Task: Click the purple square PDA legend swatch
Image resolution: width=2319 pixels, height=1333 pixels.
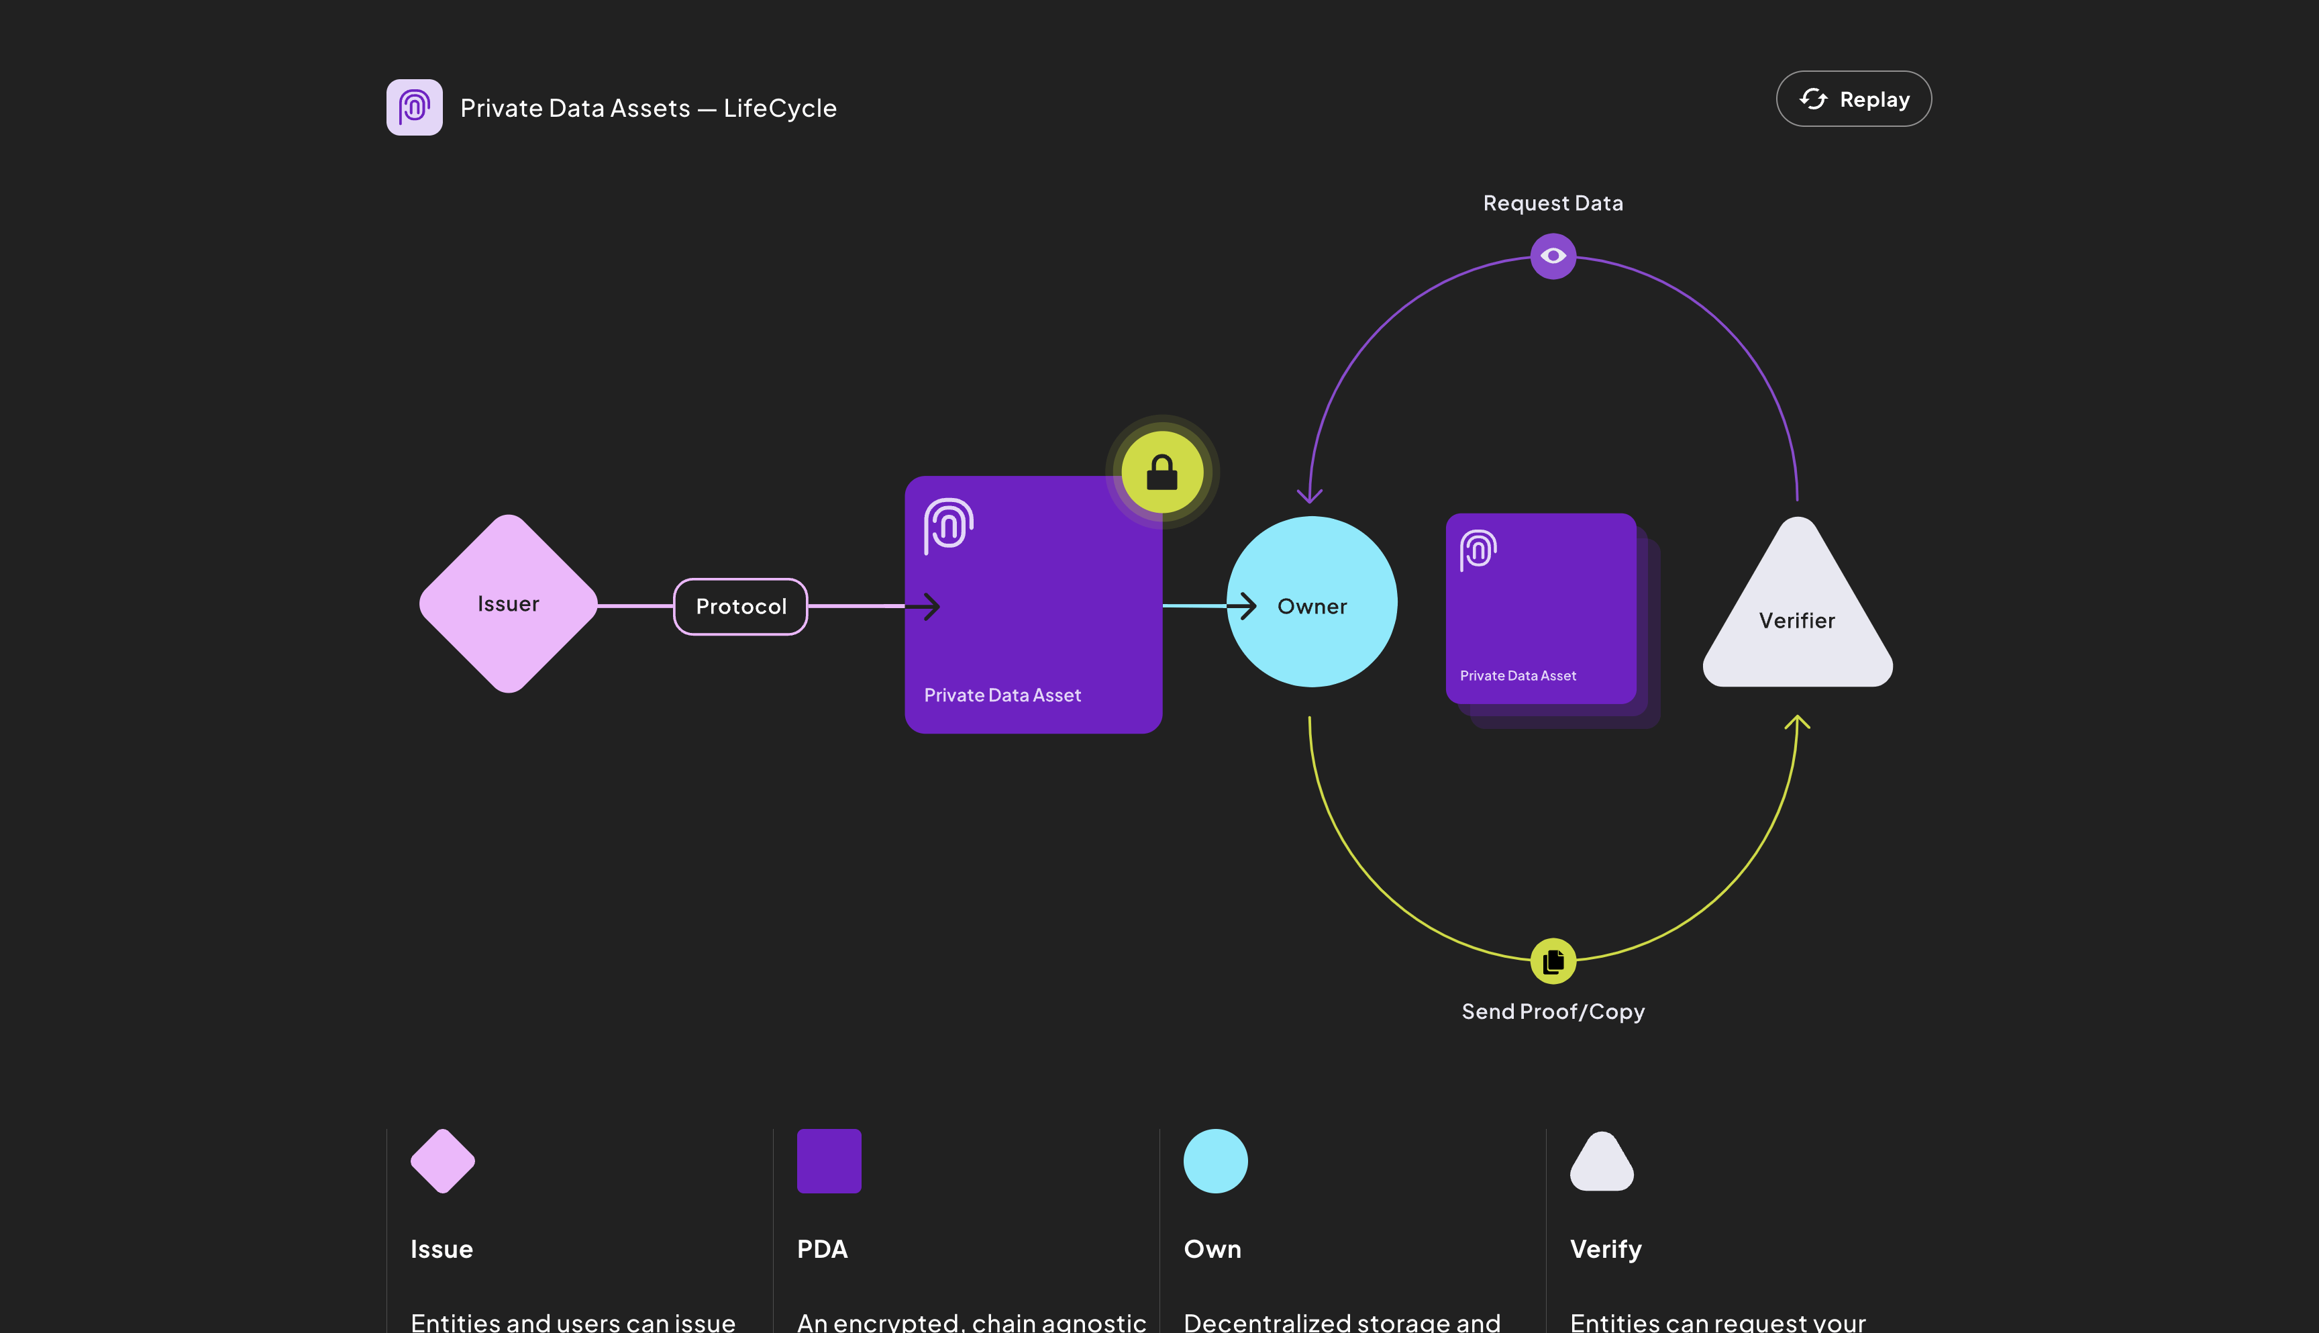Action: [x=828, y=1161]
